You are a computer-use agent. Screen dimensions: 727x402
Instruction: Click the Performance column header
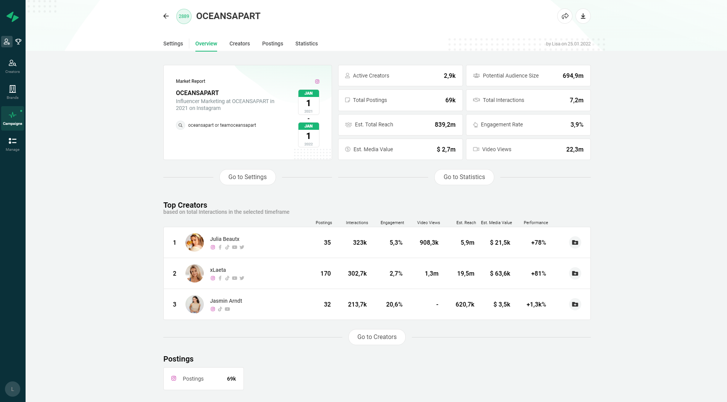(536, 223)
